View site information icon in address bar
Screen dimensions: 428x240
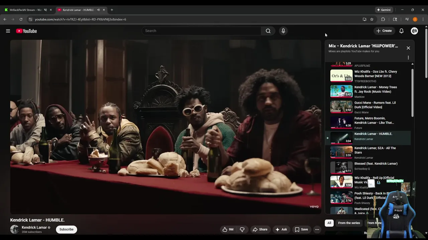click(x=30, y=19)
